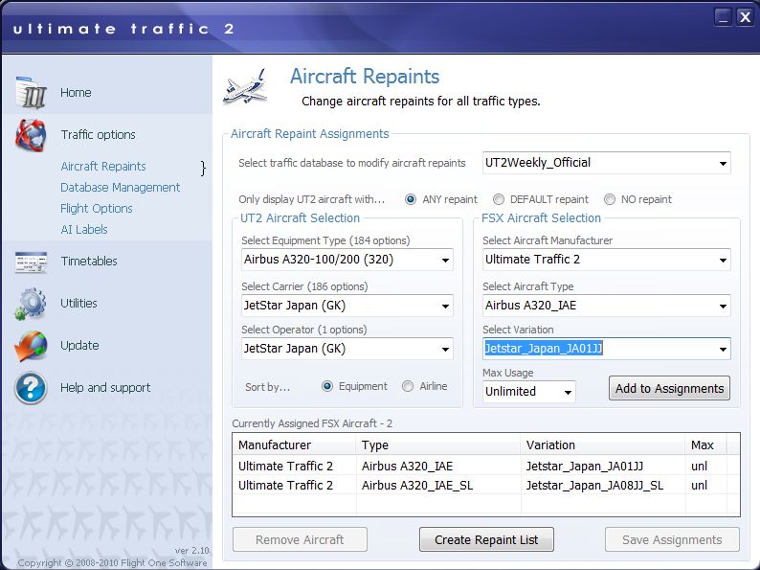Click the Help question mark icon

pyautogui.click(x=31, y=388)
